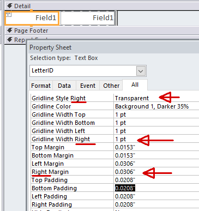Switch to the Data tab
199x211 pixels.
(x=64, y=86)
